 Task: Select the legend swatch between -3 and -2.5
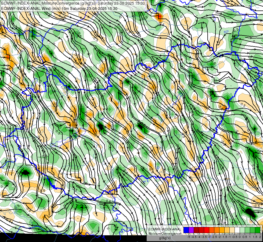211,230
